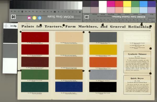Click the letter M on gray scale strip

55,12
